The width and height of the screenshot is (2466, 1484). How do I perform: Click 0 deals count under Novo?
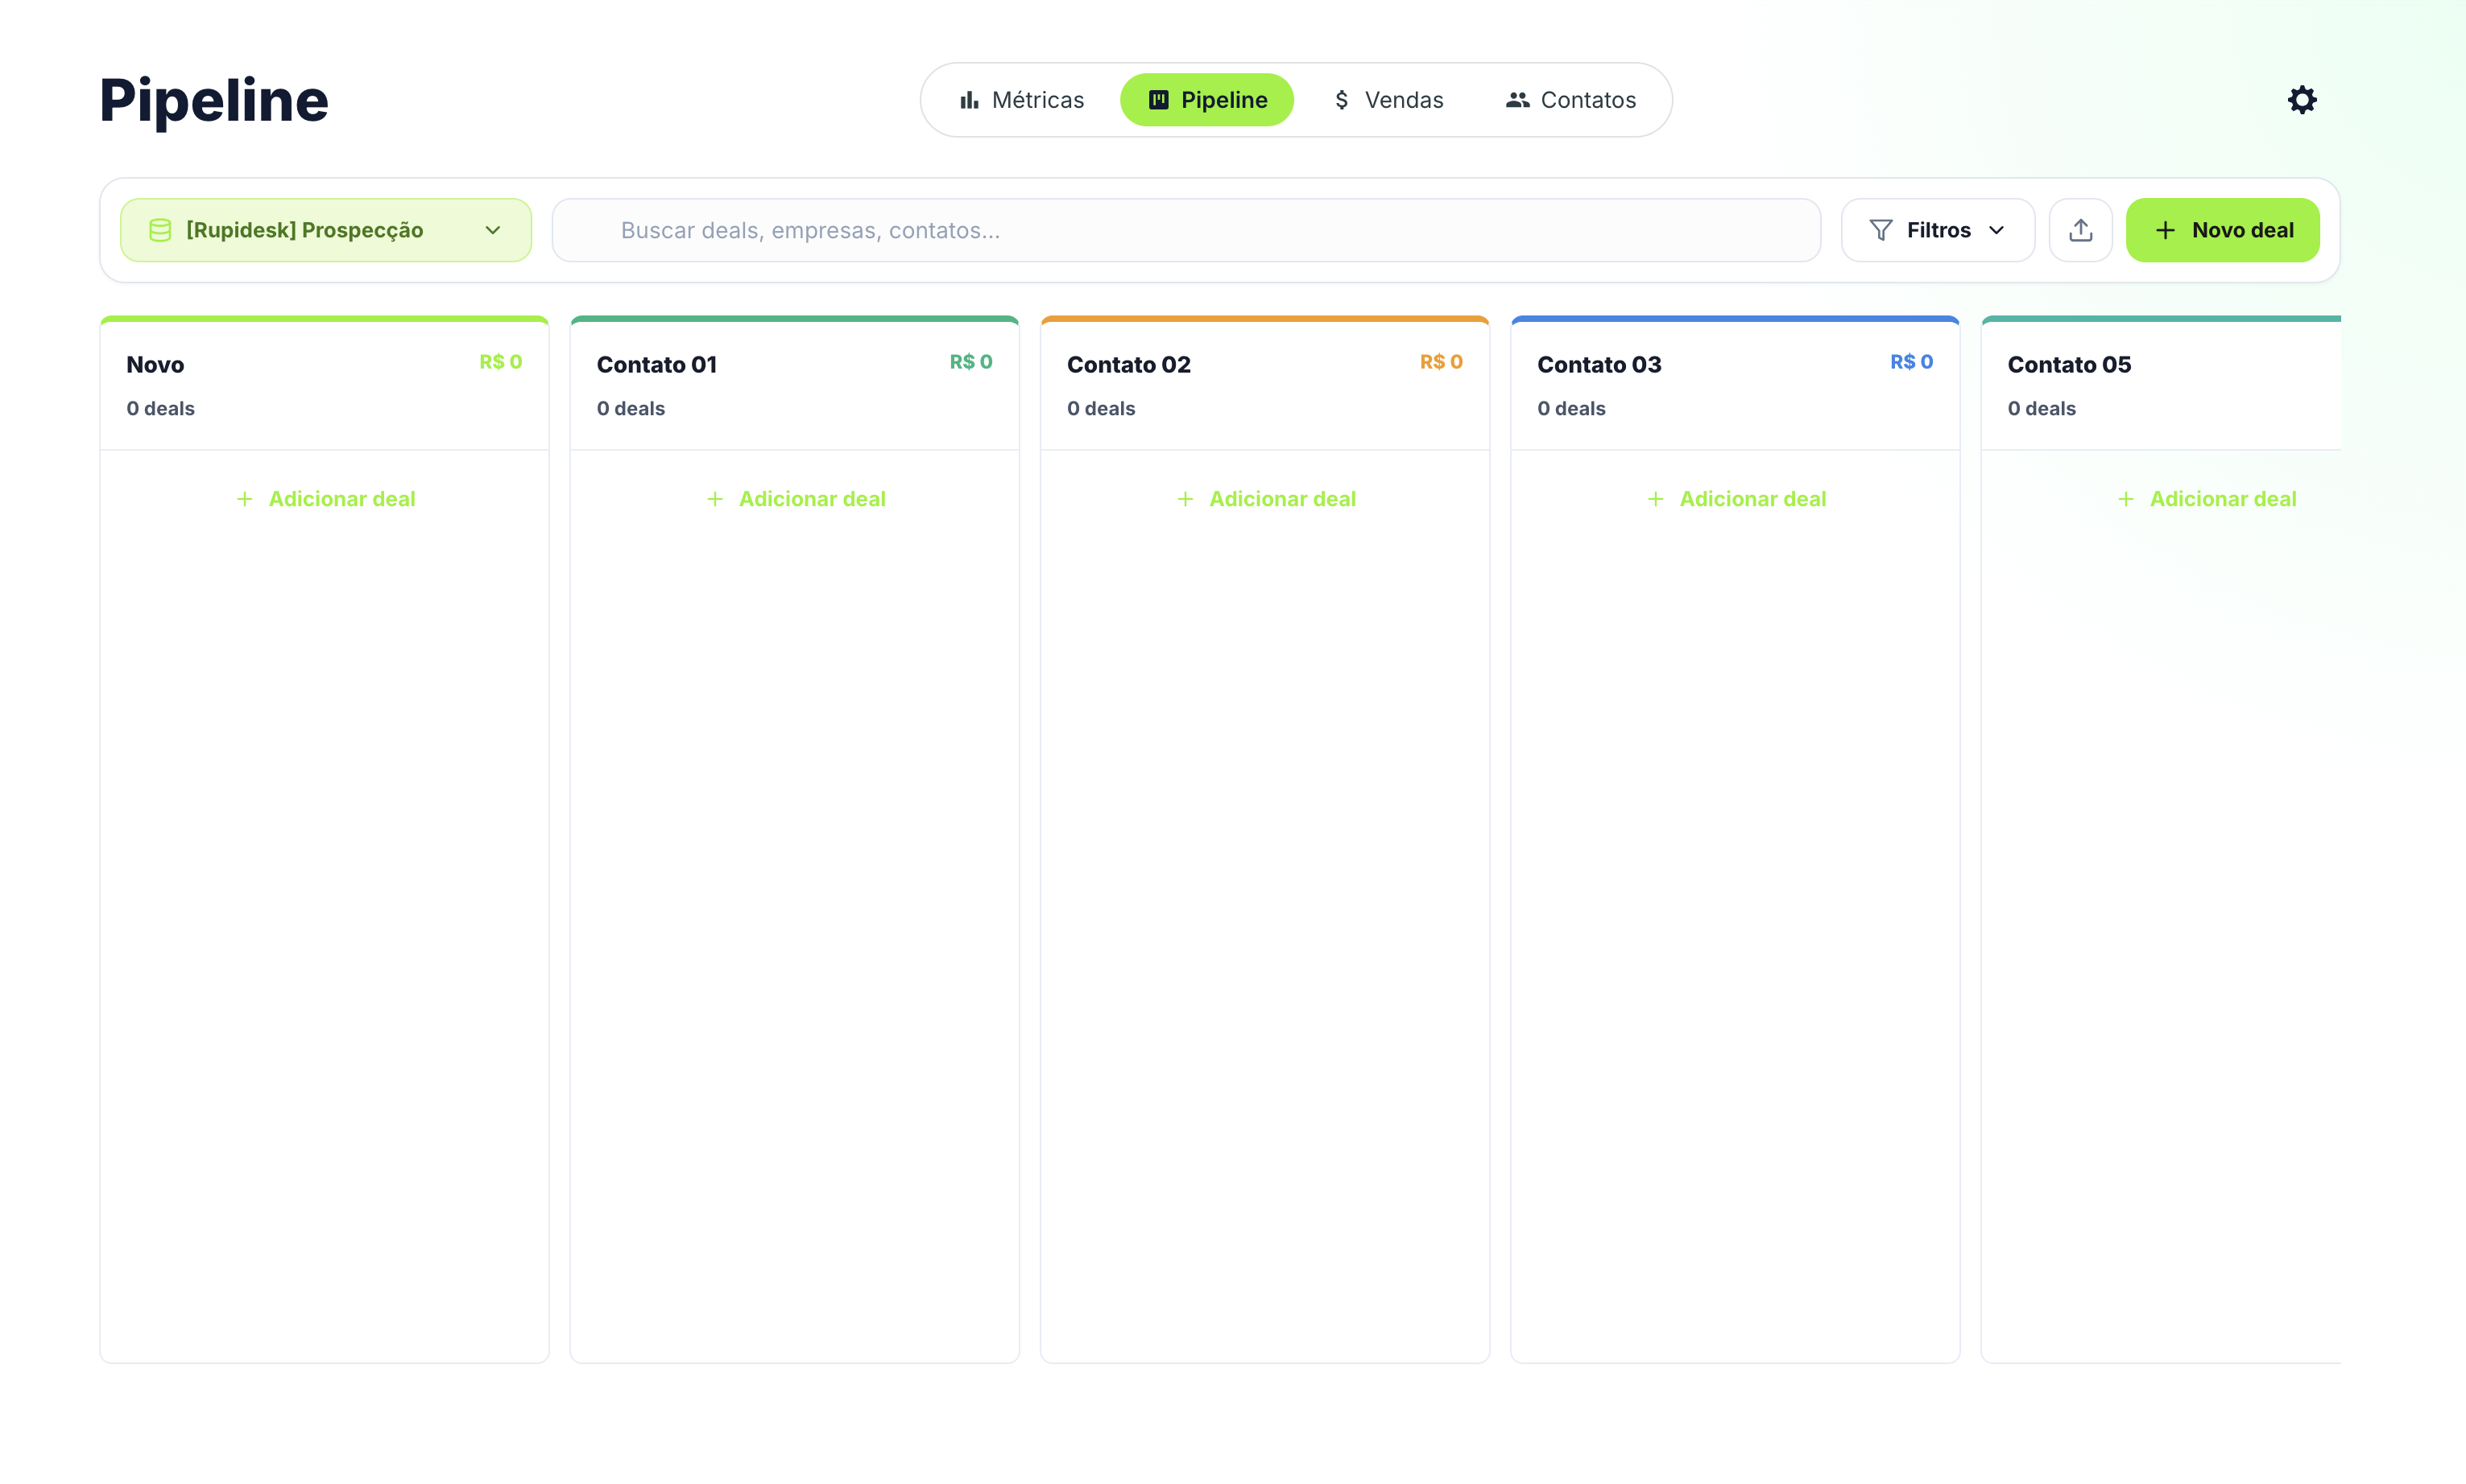160,409
